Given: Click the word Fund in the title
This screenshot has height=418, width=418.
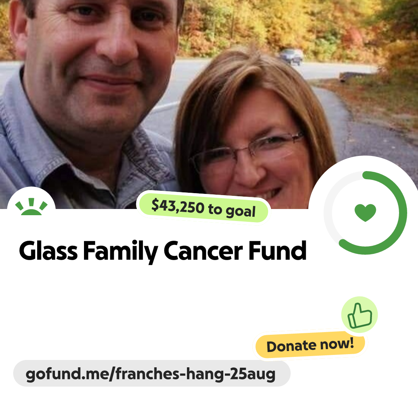Looking at the screenshot, I should 278,250.
